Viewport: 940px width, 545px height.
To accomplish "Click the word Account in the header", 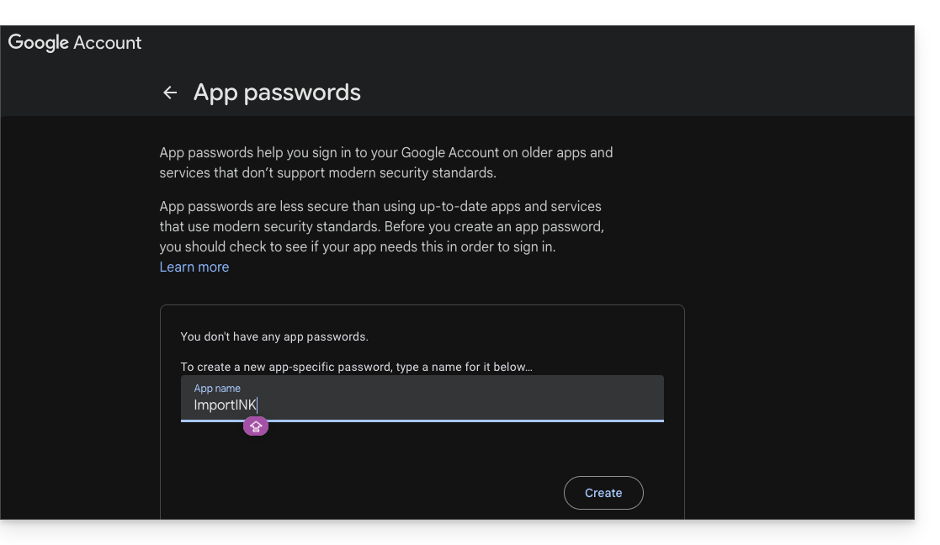I will click(x=108, y=43).
